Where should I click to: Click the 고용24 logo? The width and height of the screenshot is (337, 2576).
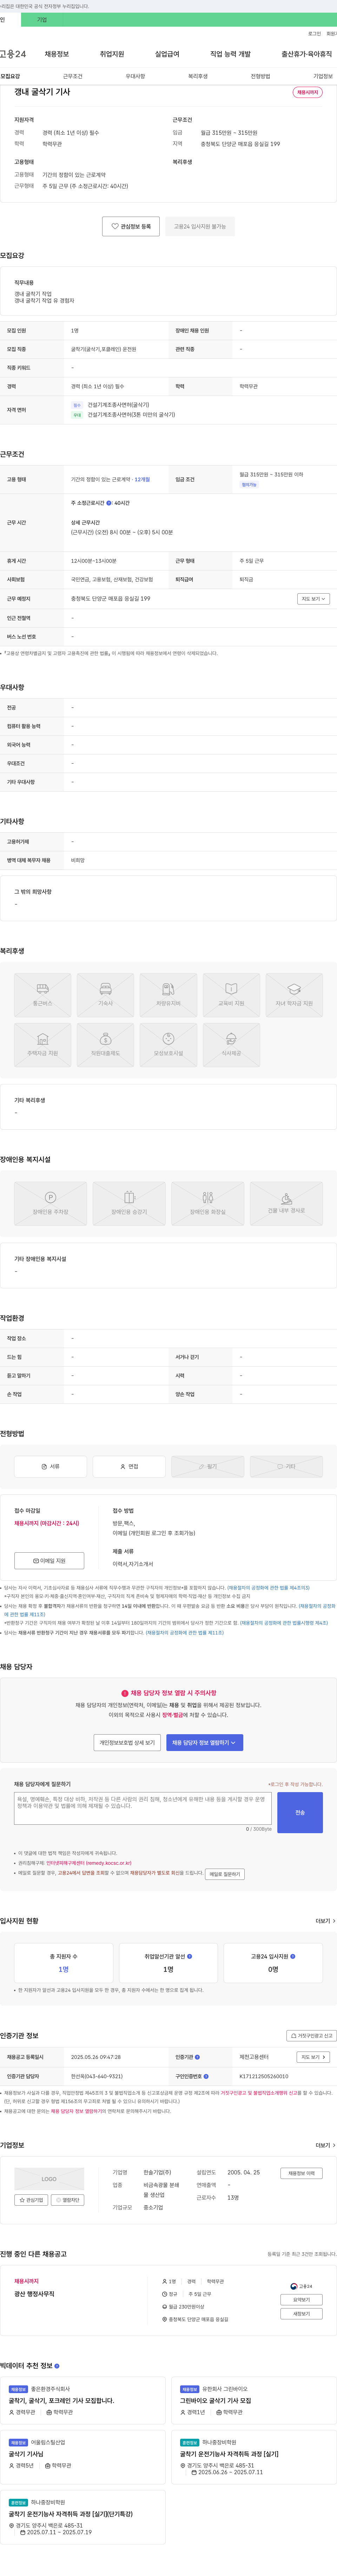click(x=13, y=54)
